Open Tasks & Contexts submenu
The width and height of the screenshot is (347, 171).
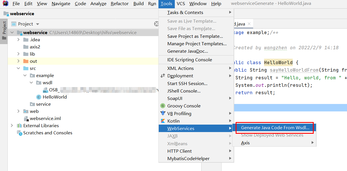point(196,13)
